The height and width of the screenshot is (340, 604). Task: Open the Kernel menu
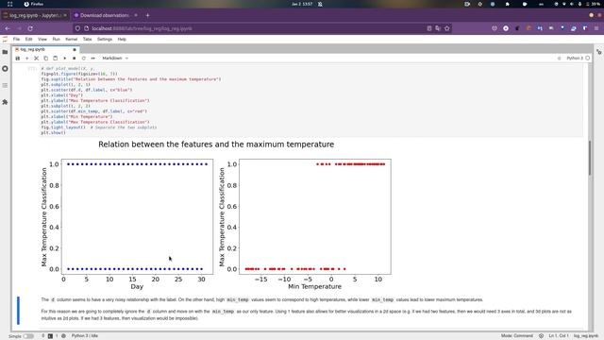click(x=72, y=40)
